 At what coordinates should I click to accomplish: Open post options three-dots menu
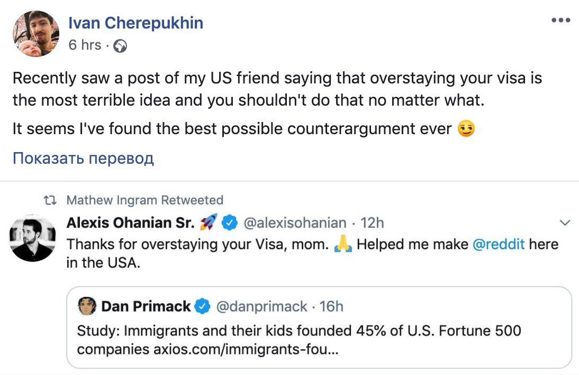coord(560,20)
